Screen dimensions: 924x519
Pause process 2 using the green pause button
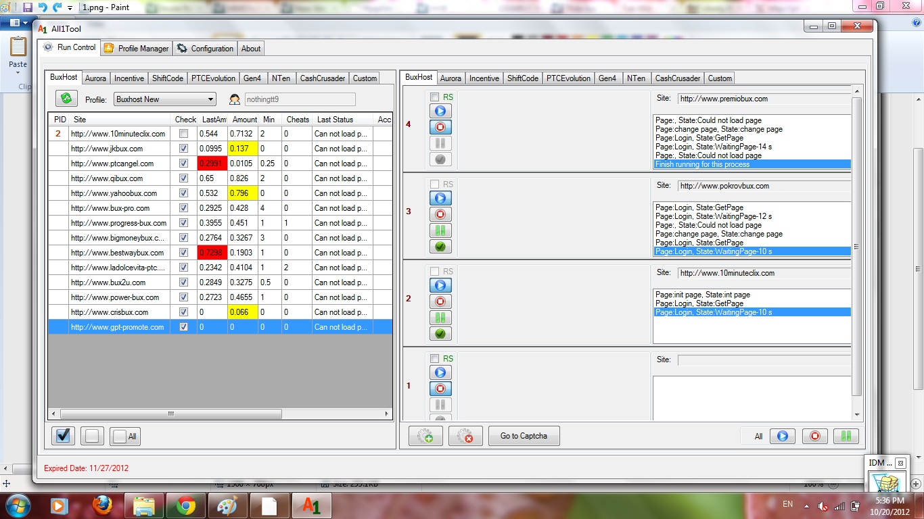440,318
